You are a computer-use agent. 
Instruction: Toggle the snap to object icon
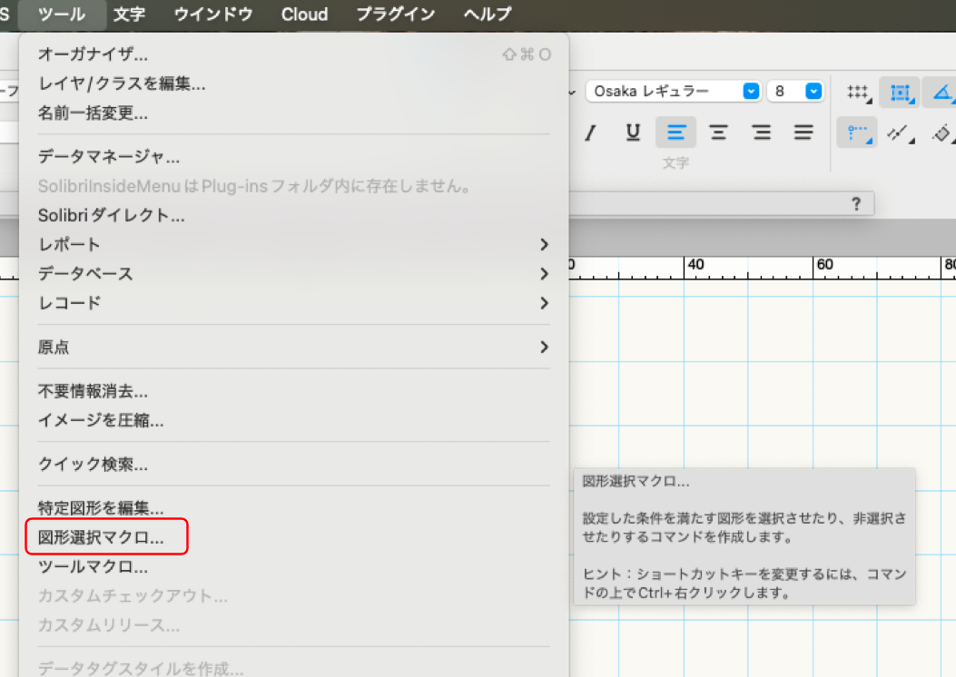[x=900, y=92]
